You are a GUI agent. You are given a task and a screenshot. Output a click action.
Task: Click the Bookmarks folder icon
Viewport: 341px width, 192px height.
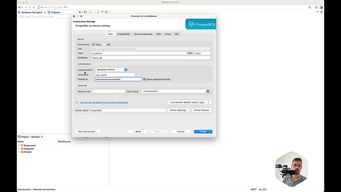click(x=22, y=146)
